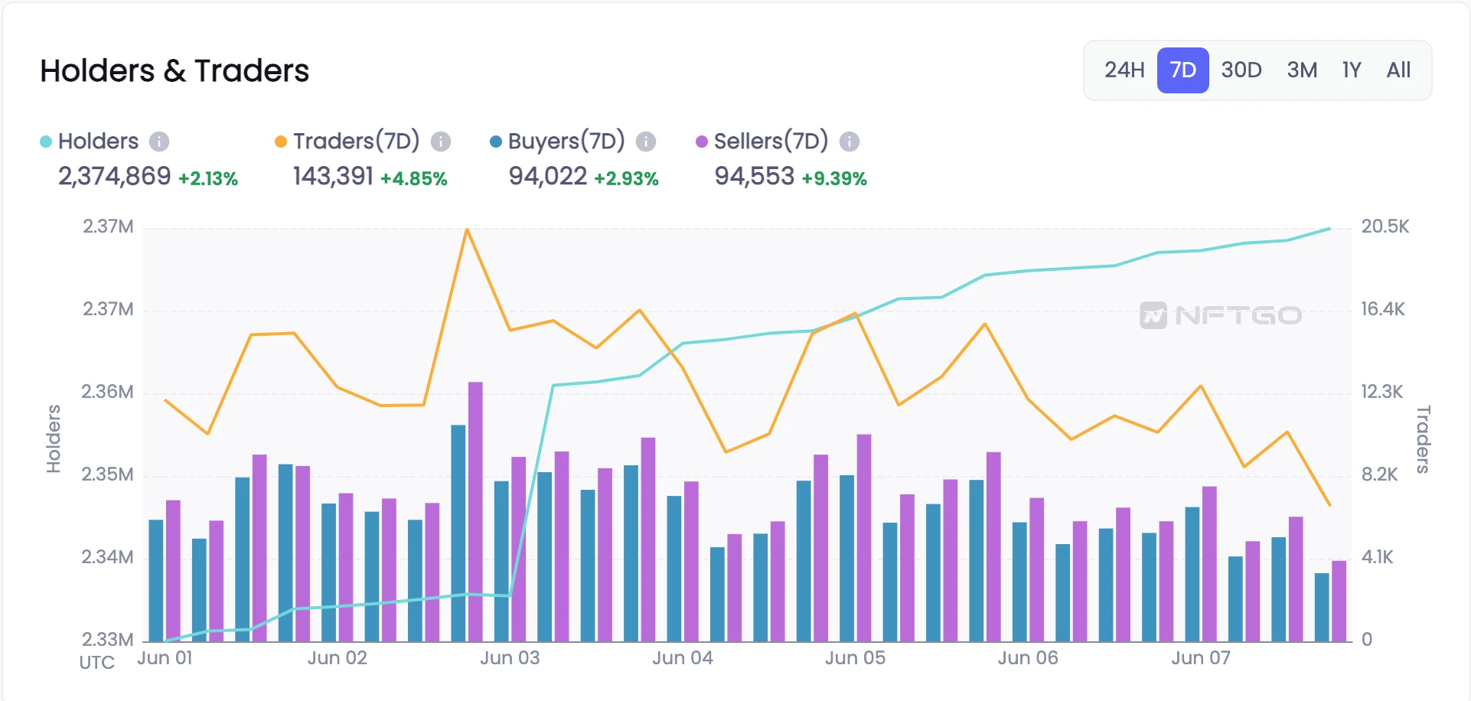
Task: Switch to the 24H time range
Action: coord(1124,70)
